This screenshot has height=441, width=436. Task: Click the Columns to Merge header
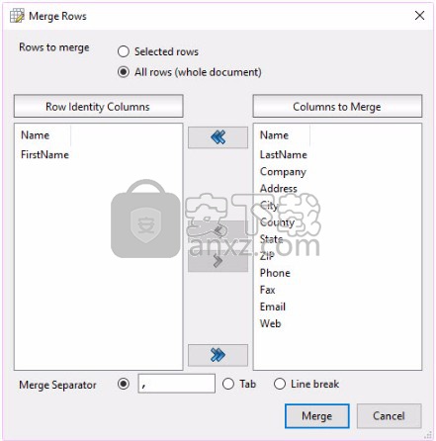[337, 107]
